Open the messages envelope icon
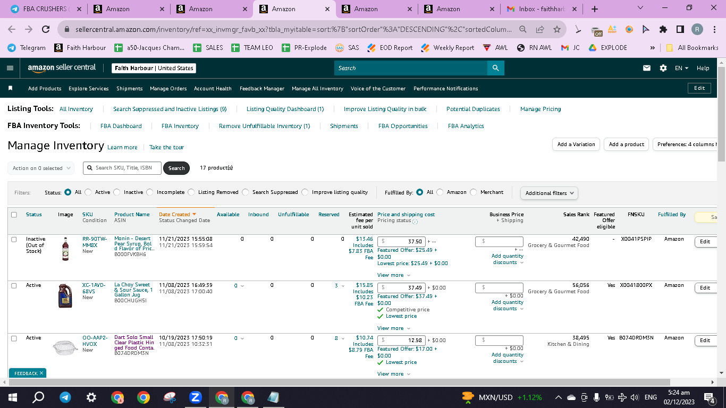 pyautogui.click(x=647, y=68)
